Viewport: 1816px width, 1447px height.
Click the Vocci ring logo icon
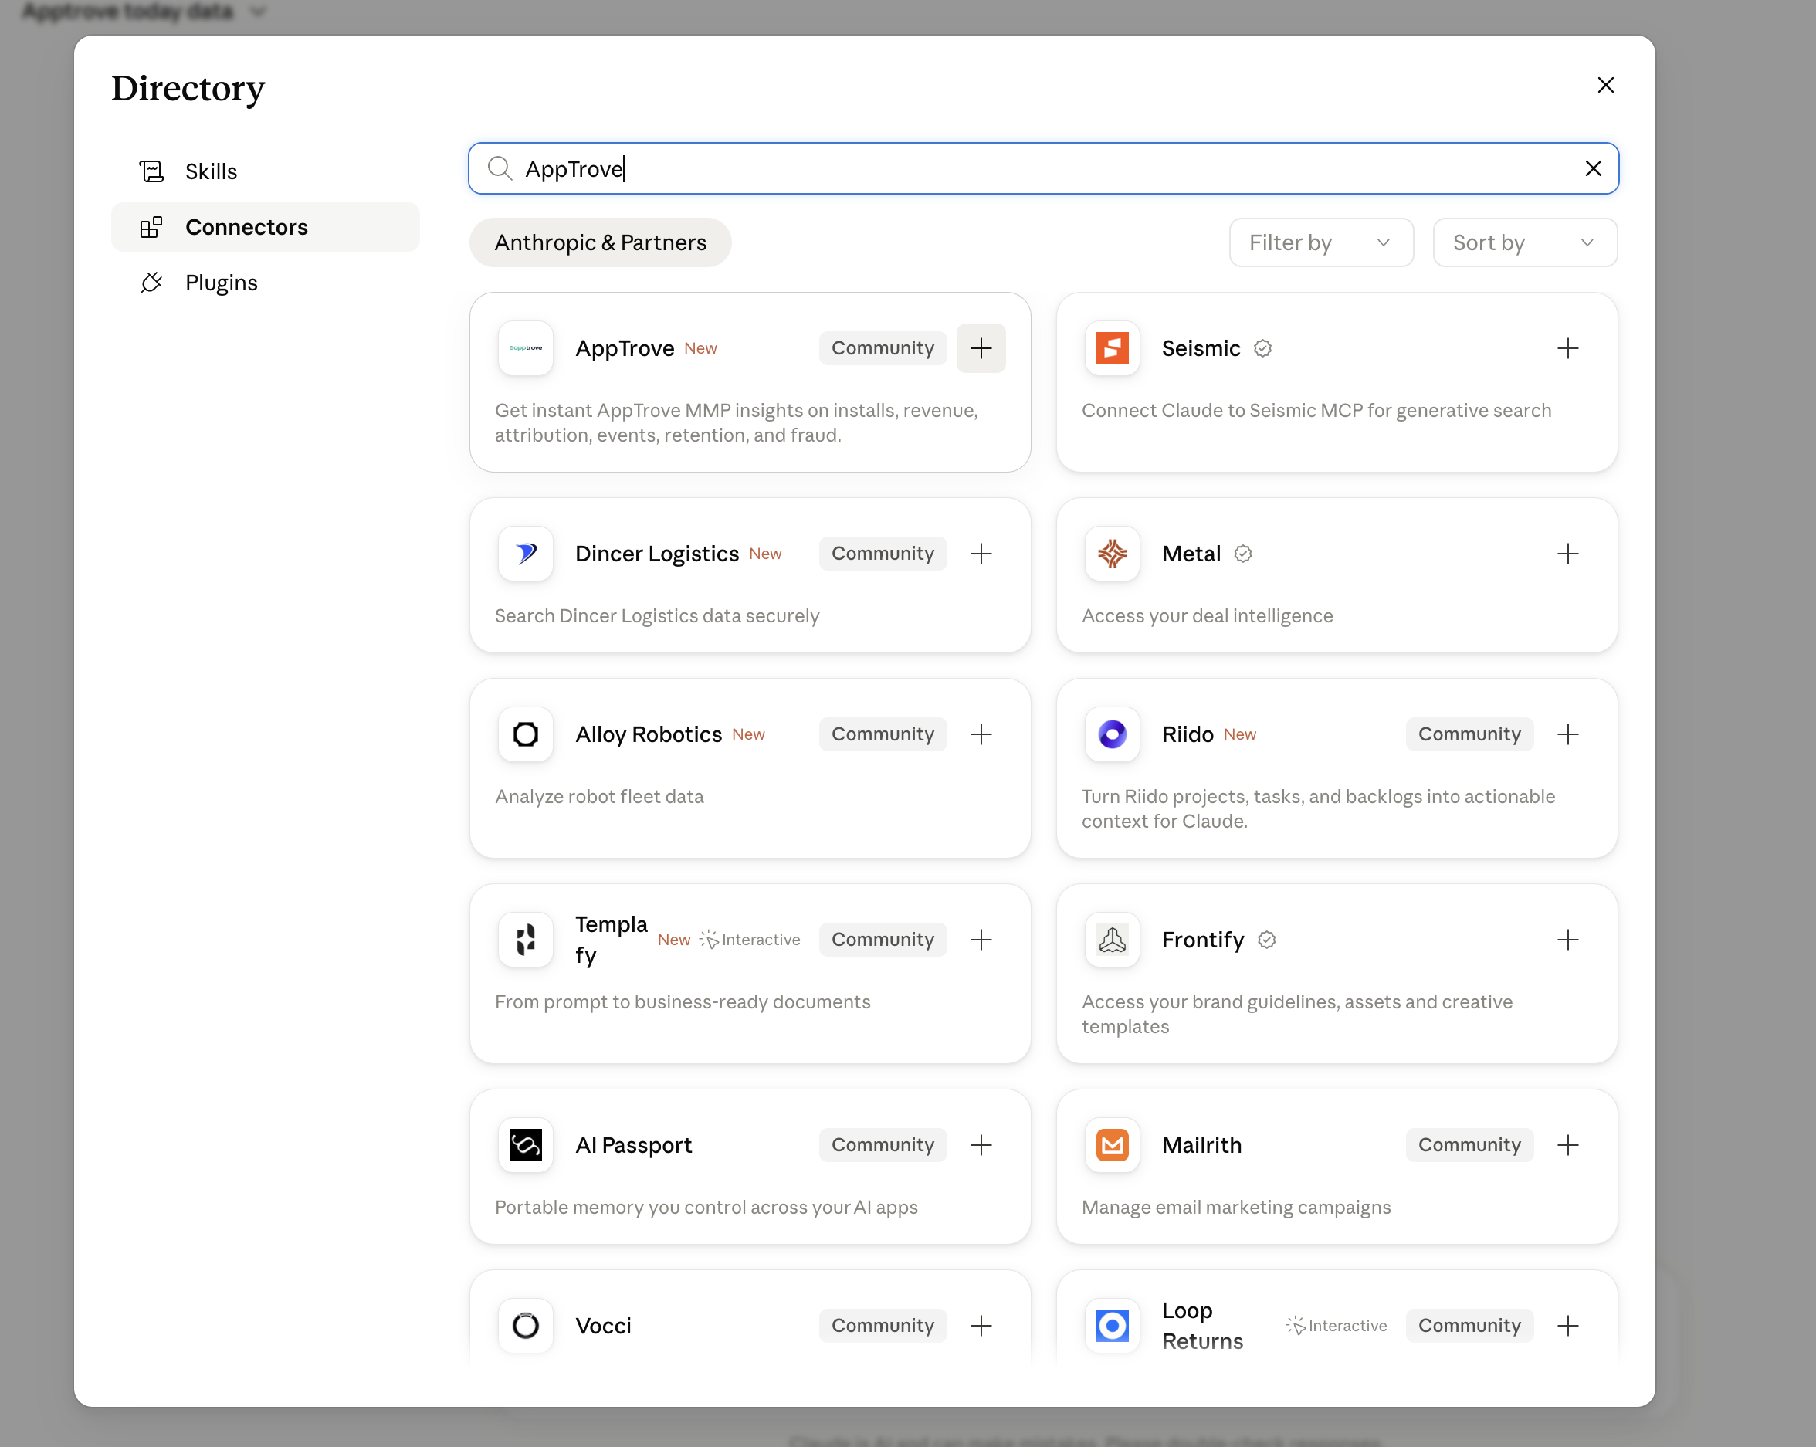[x=526, y=1325]
